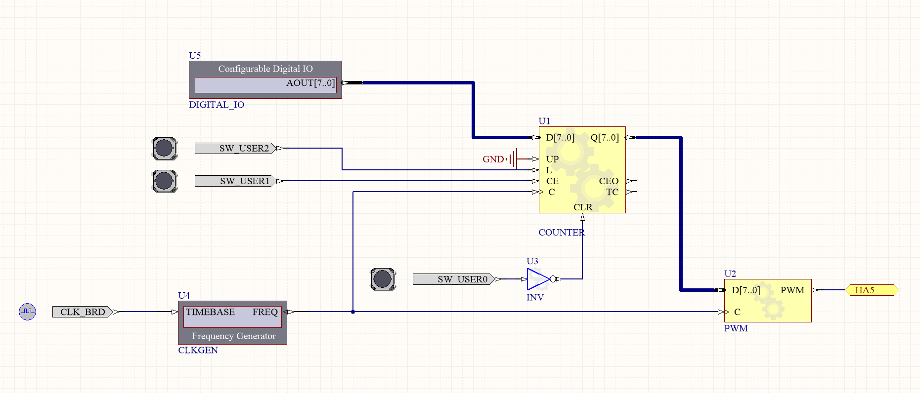This screenshot has width=920, height=393.
Task: Select the DIGITAL_IO label text
Action: point(217,105)
